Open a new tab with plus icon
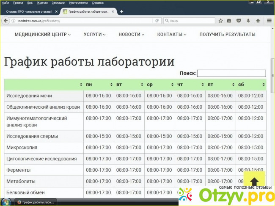Viewport: 275px width, 206px height. (122, 11)
